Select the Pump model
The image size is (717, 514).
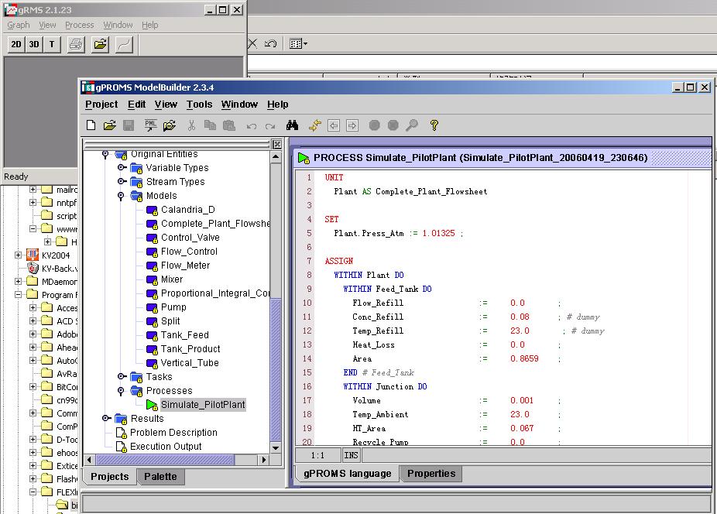[x=173, y=307]
